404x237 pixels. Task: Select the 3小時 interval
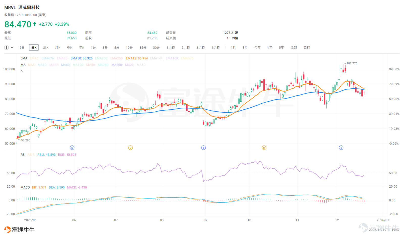click(200, 48)
